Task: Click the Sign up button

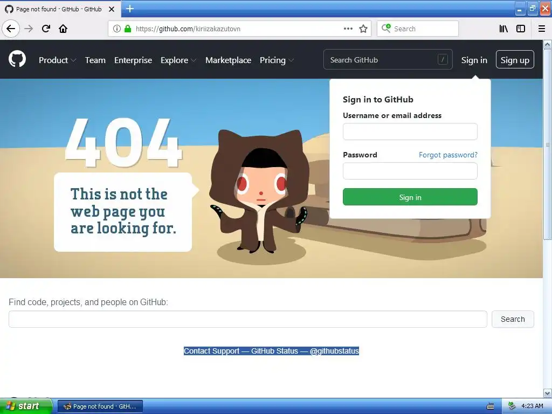Action: coord(515,59)
